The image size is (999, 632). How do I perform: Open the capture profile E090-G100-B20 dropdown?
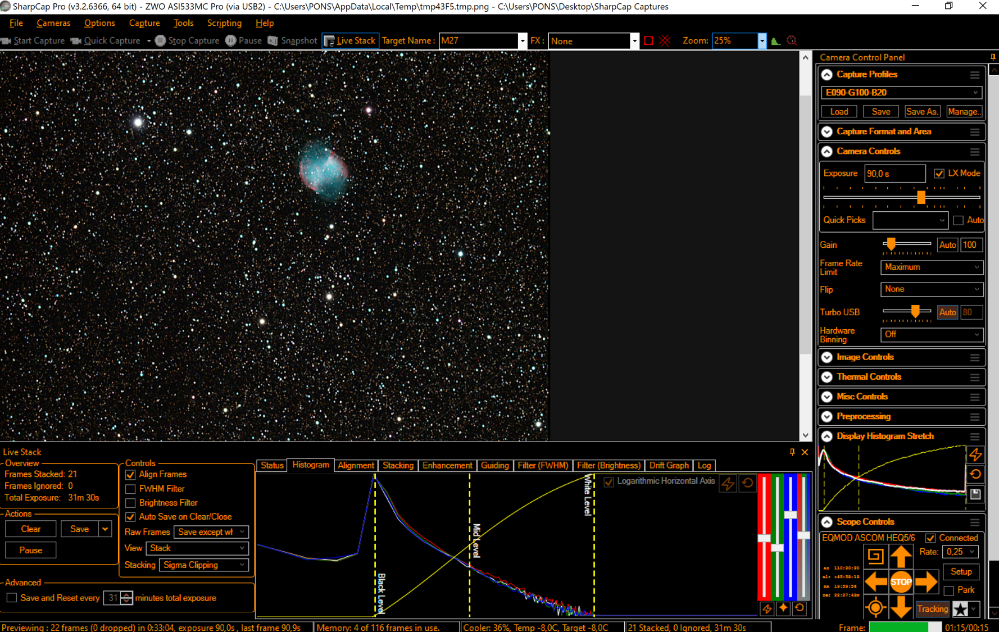pos(901,93)
